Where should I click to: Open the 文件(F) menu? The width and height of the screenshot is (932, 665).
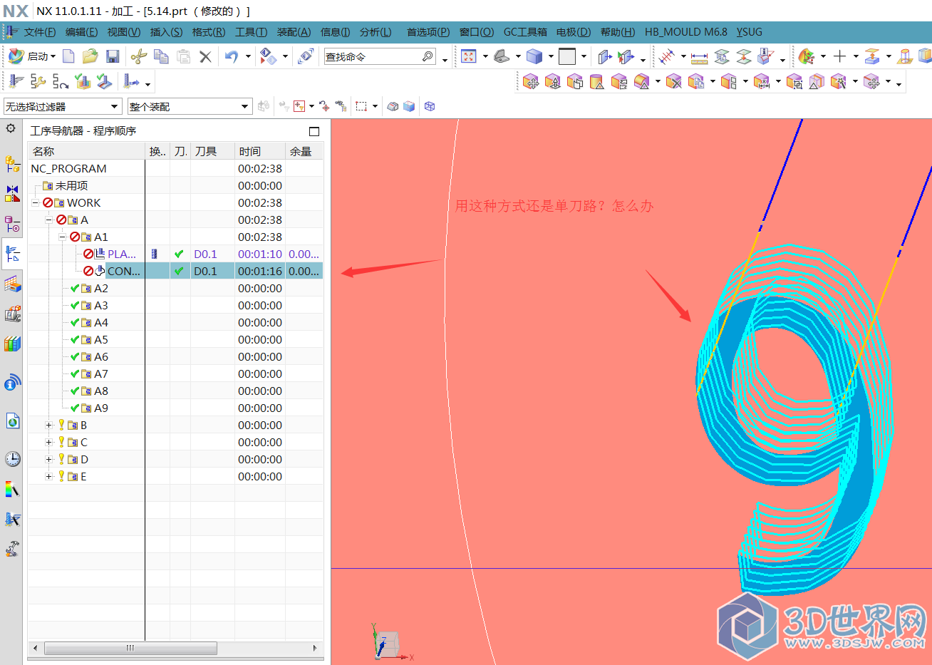click(x=40, y=32)
